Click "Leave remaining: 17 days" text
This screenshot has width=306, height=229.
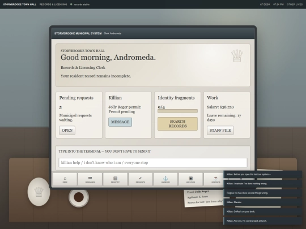(x=224, y=118)
